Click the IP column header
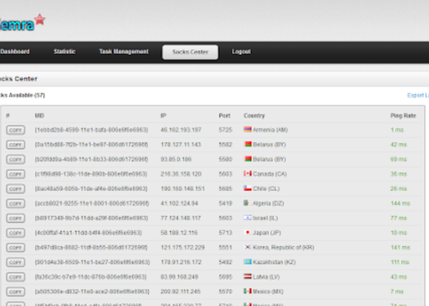 coord(163,116)
